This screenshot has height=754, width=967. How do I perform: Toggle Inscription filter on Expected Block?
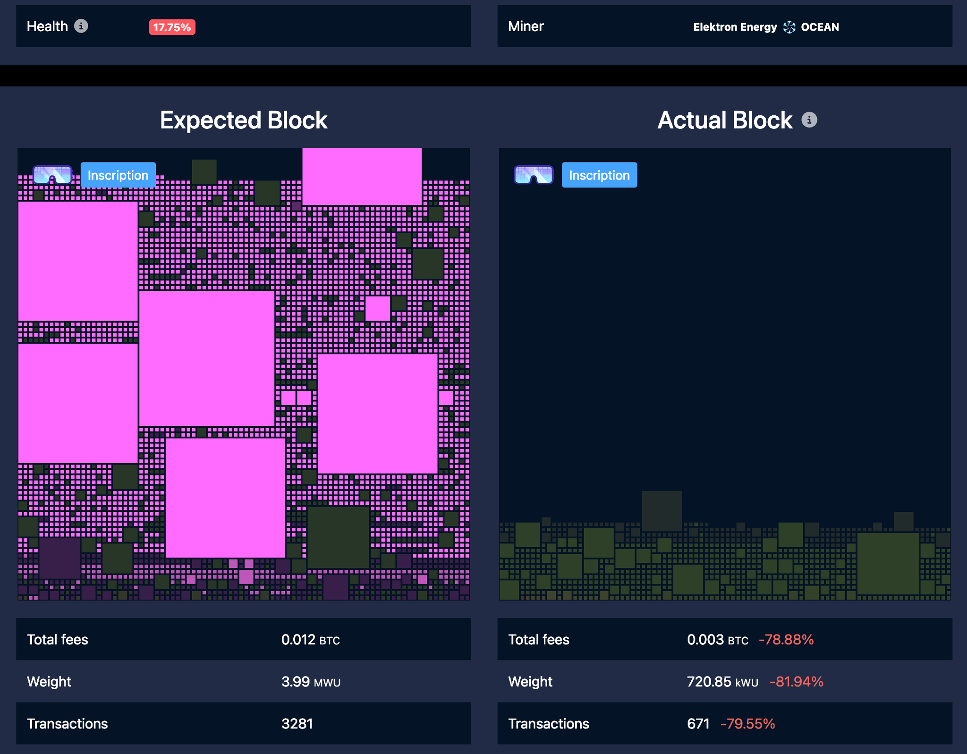[x=118, y=175]
